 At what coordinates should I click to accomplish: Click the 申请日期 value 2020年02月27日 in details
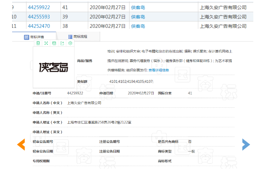pos(141,93)
